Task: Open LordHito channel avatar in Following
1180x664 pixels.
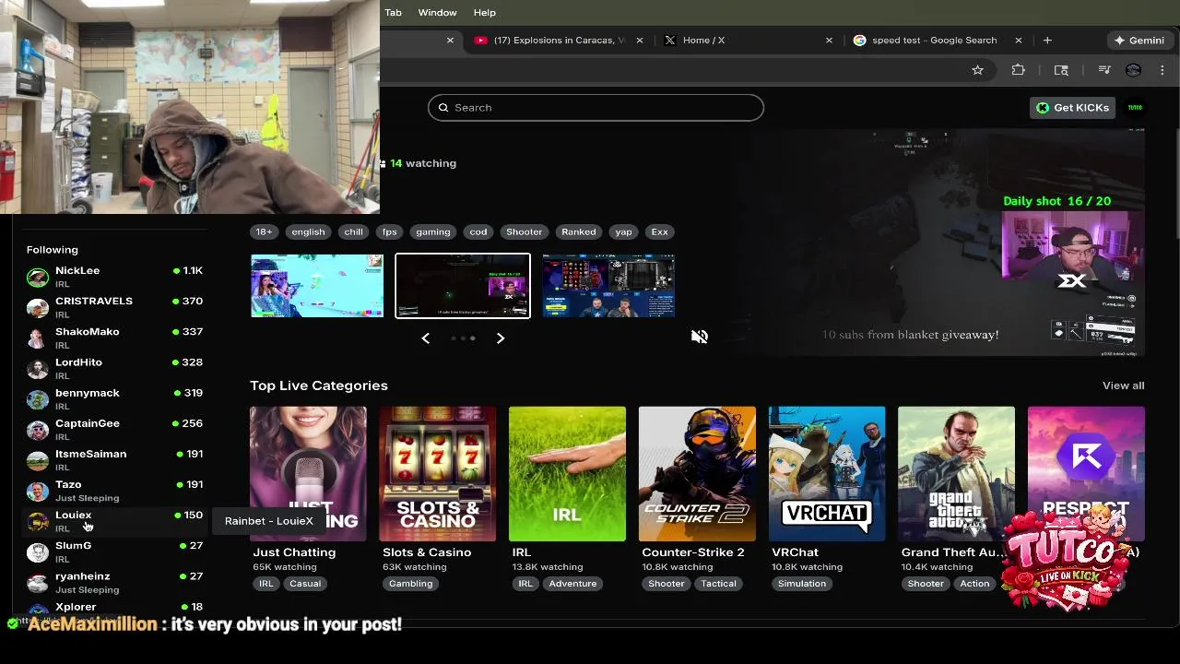Action: tap(38, 369)
